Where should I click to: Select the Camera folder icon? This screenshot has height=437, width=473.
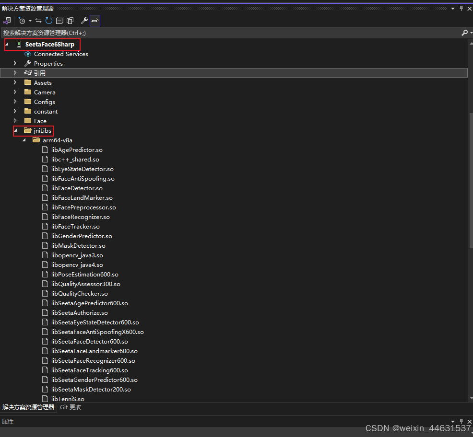point(28,92)
